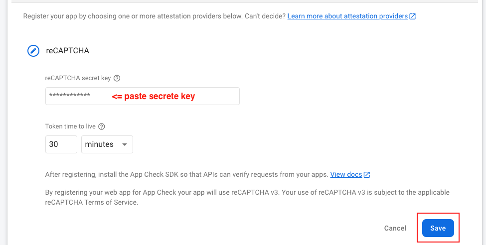Image resolution: width=486 pixels, height=245 pixels.
Task: Open the View docs link
Action: [346, 175]
